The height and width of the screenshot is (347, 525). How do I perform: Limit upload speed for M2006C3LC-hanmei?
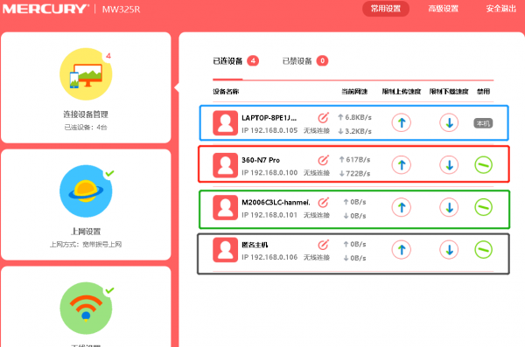(401, 207)
